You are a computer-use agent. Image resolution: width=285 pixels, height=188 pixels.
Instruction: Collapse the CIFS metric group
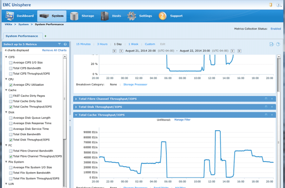click(x=6, y=57)
